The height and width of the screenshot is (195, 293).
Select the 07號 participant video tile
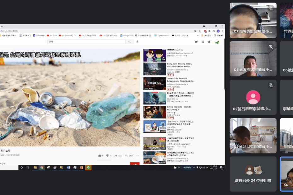253,20
